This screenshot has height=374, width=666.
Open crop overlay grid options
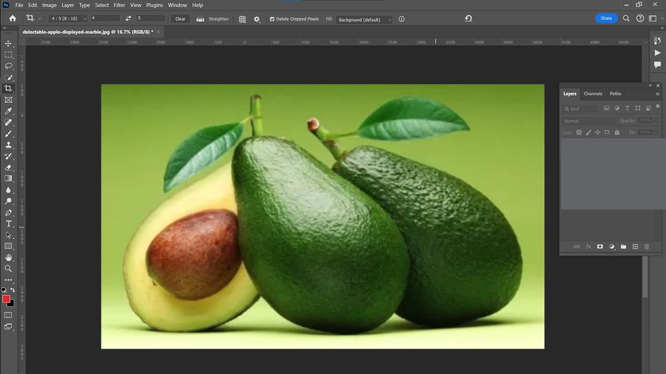point(243,19)
